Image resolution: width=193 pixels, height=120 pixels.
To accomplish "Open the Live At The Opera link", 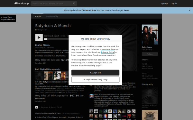I will (x=69, y=92).
